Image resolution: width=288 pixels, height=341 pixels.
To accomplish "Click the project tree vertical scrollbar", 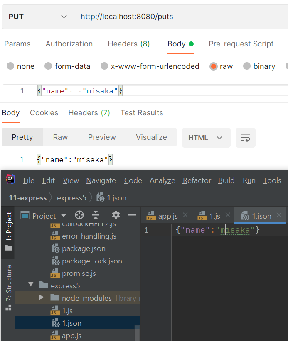I will [x=137, y=333].
